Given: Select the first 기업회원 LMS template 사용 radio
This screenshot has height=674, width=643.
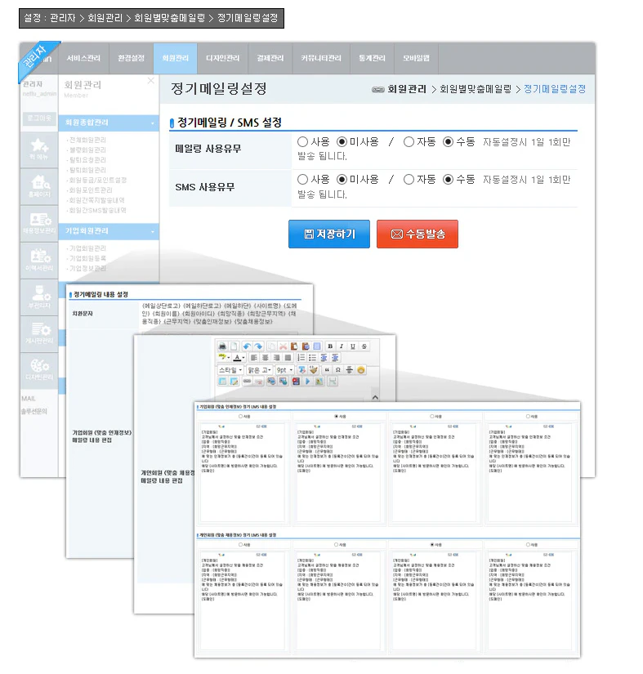Looking at the screenshot, I should click(x=241, y=416).
